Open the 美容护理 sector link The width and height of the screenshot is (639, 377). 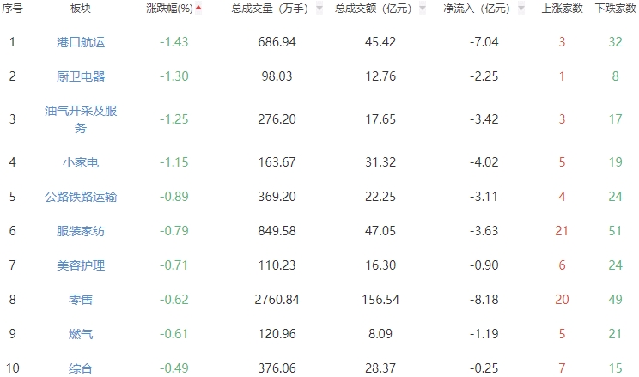81,265
